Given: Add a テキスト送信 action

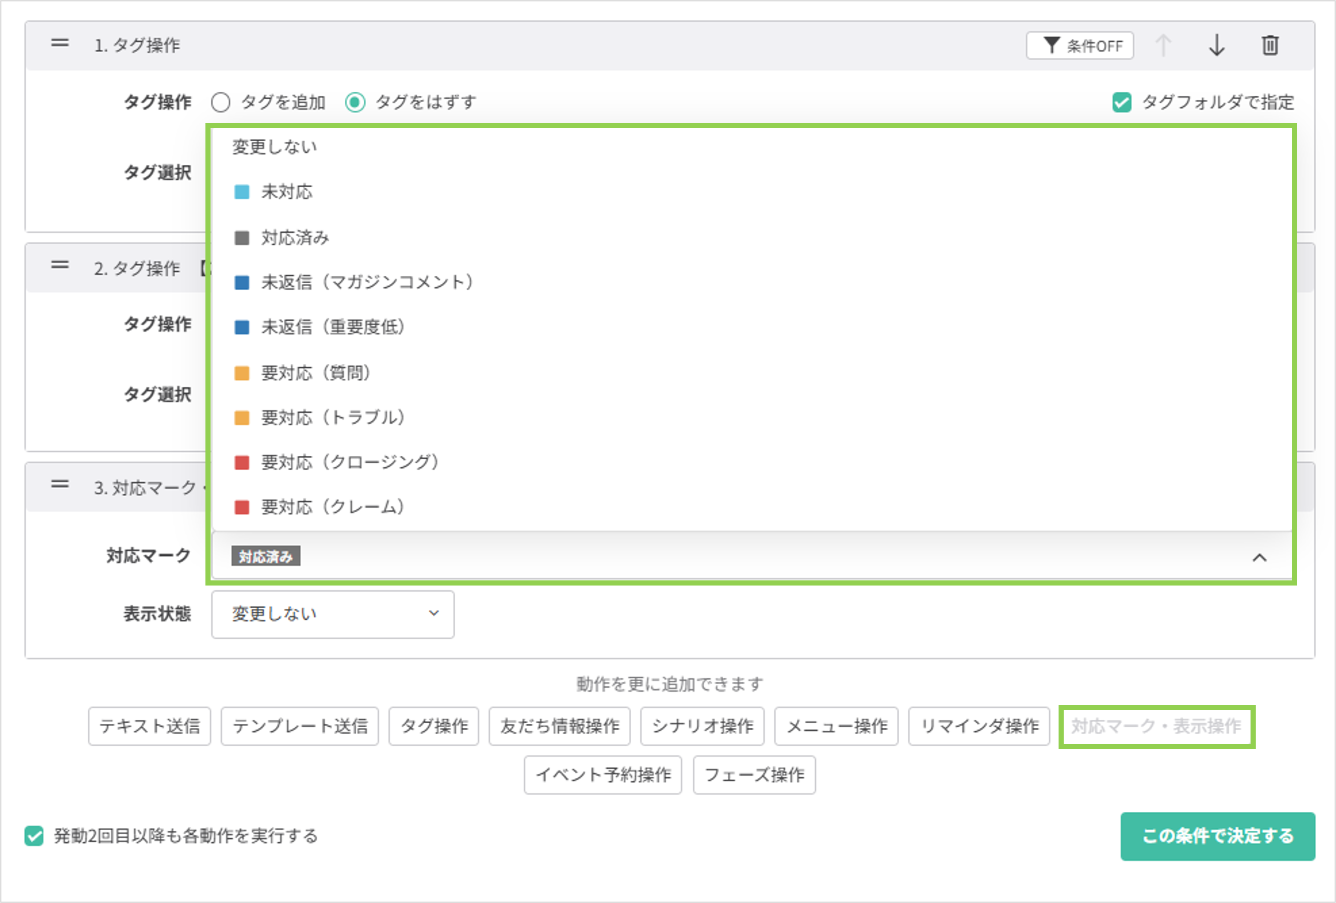Looking at the screenshot, I should (x=149, y=727).
